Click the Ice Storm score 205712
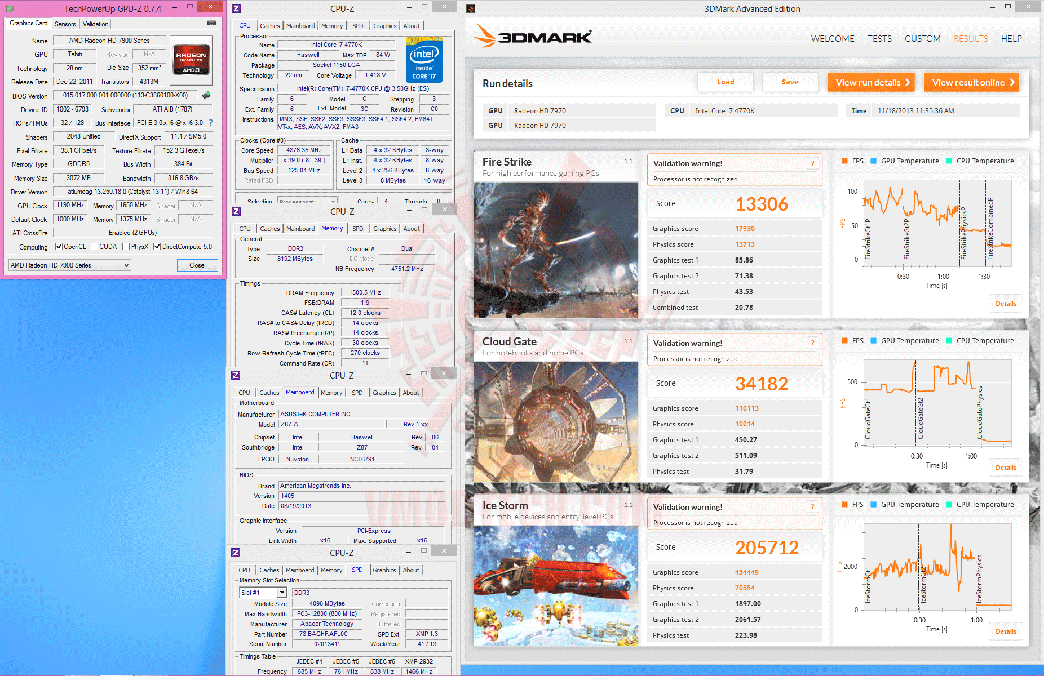This screenshot has width=1044, height=676. (x=767, y=548)
